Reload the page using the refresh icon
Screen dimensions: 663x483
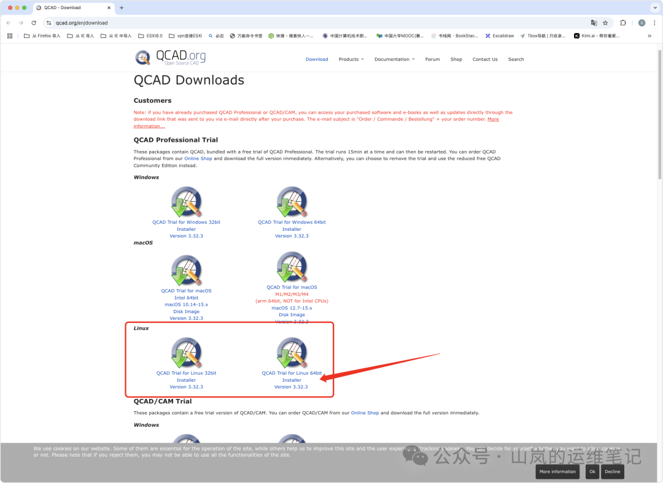33,22
